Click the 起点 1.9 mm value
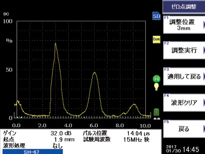205x154 pixels. [64, 139]
